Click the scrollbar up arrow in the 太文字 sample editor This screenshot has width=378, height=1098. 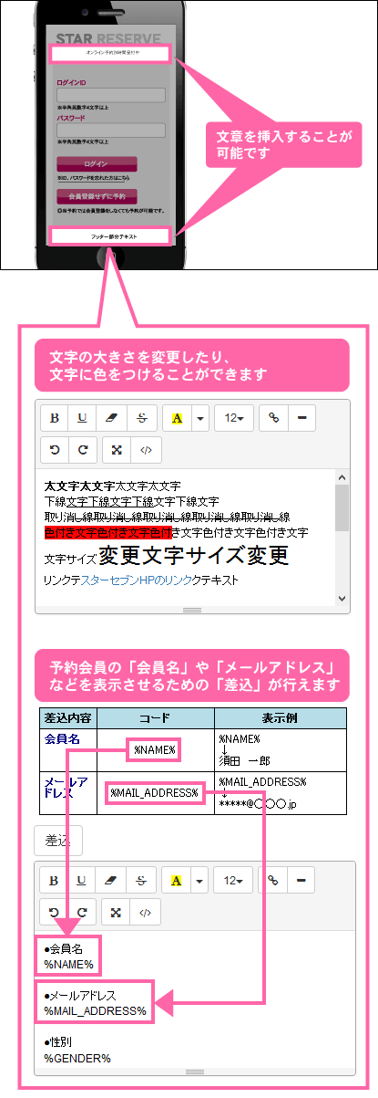click(x=342, y=476)
